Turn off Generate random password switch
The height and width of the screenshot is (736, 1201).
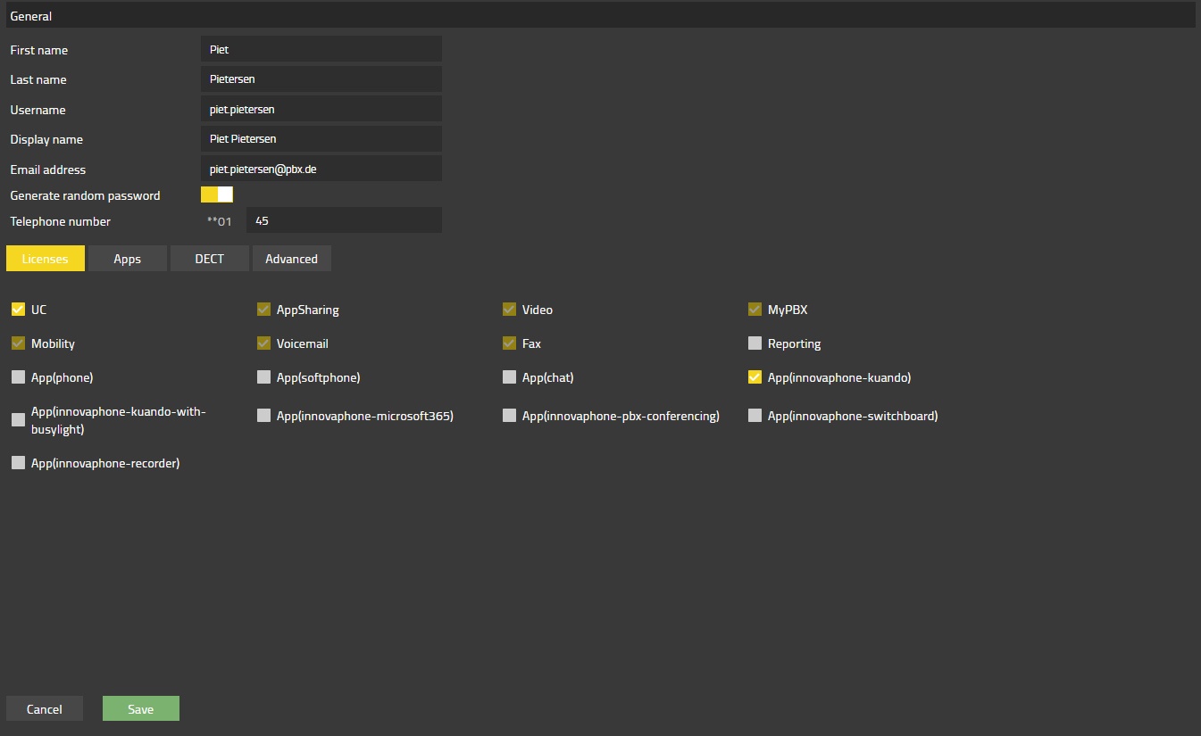[217, 194]
